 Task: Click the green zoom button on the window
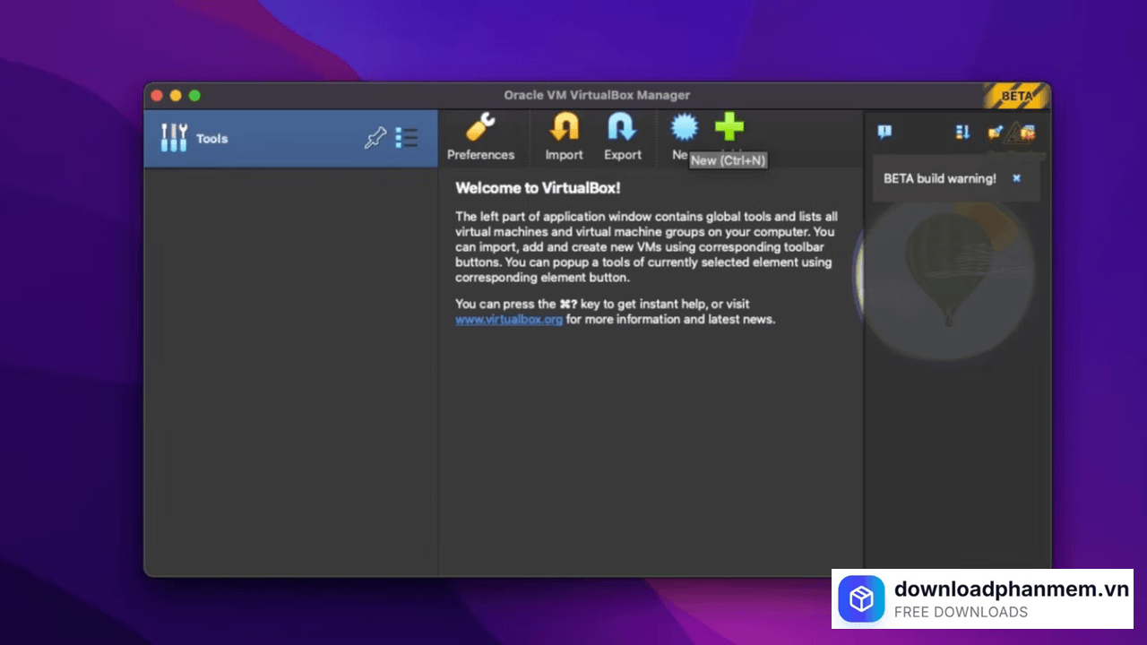(x=194, y=95)
